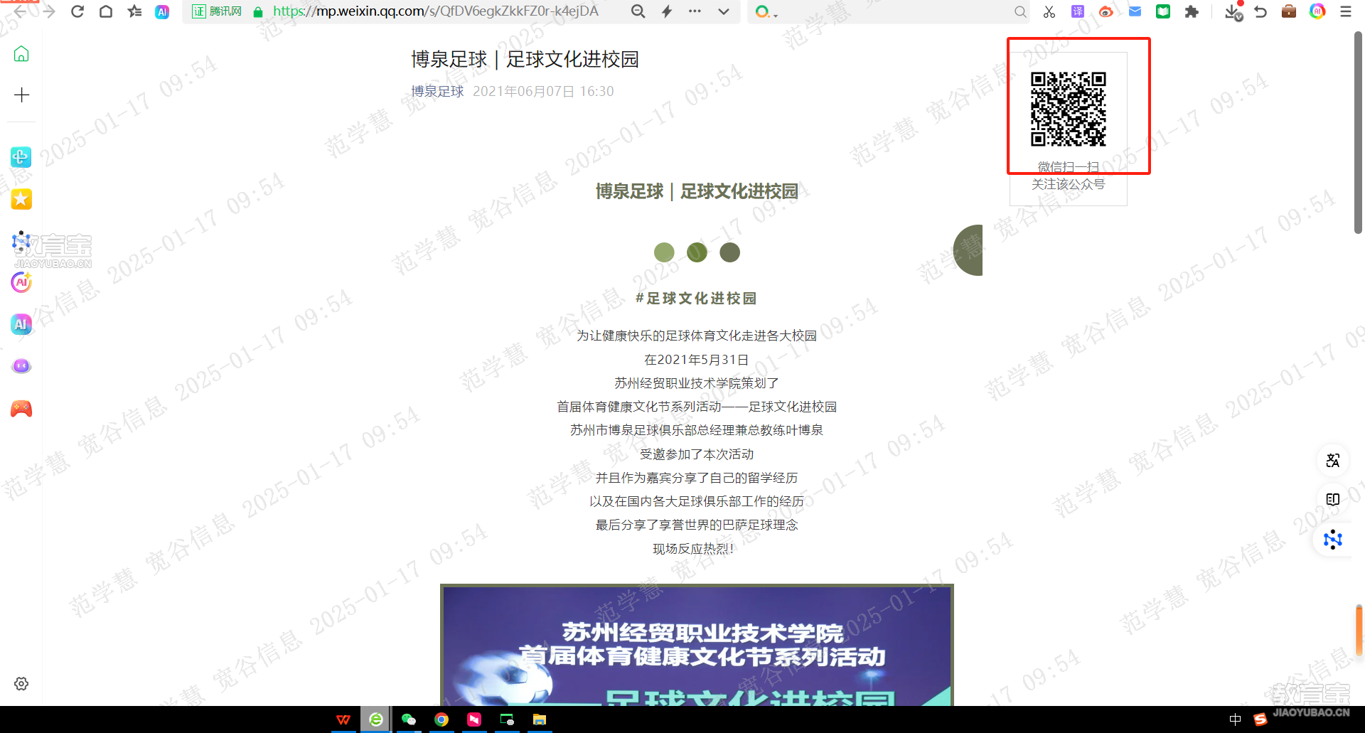Open the purple translate extension

pyautogui.click(x=1078, y=11)
